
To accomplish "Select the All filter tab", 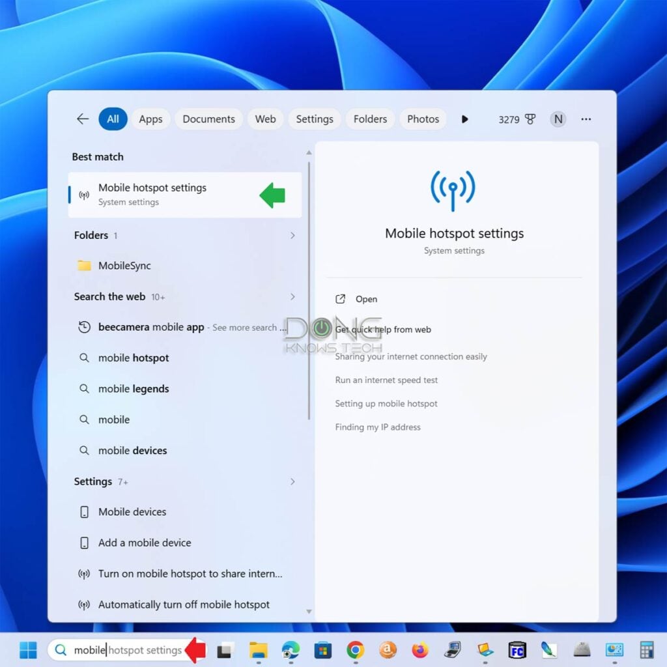I will pos(113,119).
